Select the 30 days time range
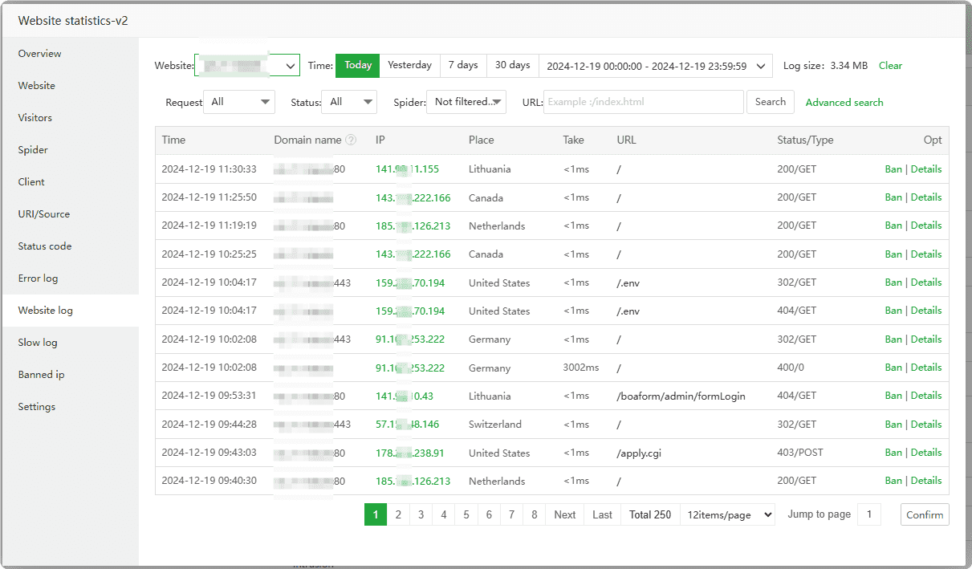Screen dimensions: 972x569 [512, 65]
